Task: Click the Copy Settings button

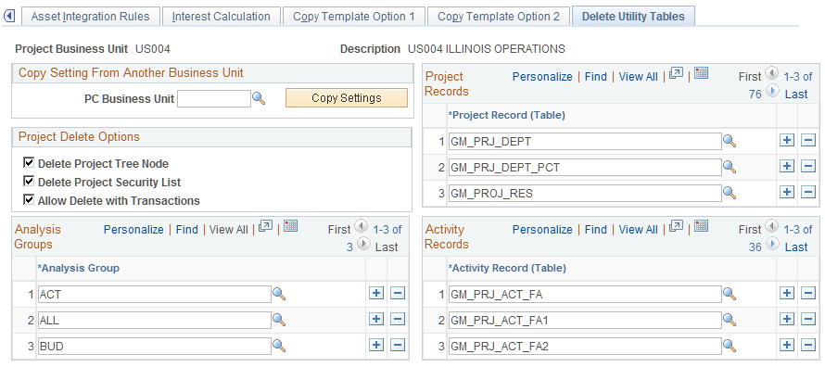Action: pyautogui.click(x=346, y=98)
